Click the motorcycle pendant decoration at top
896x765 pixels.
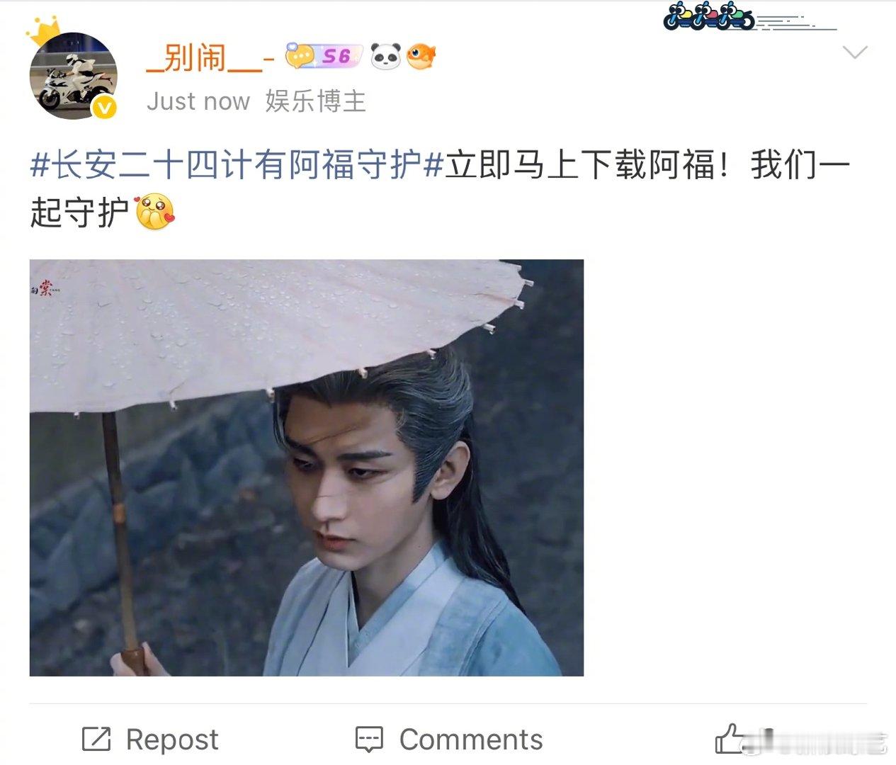(x=708, y=16)
